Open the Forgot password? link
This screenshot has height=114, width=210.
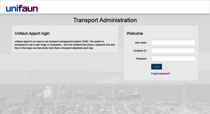[x=161, y=74]
